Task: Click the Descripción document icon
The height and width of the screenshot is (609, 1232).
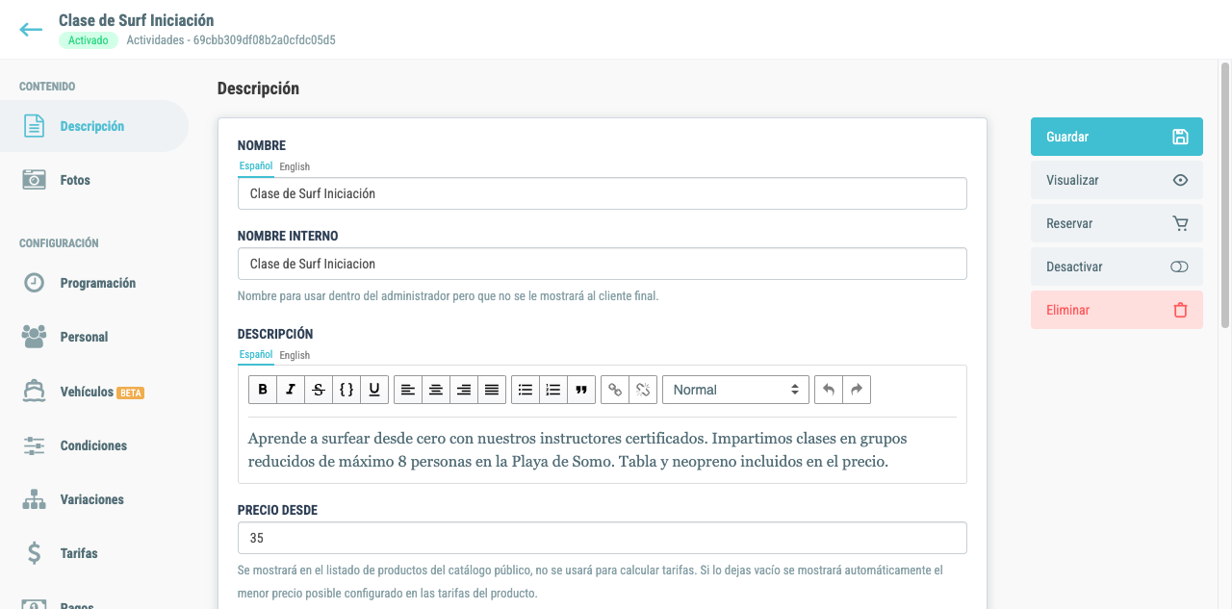Action: [34, 126]
